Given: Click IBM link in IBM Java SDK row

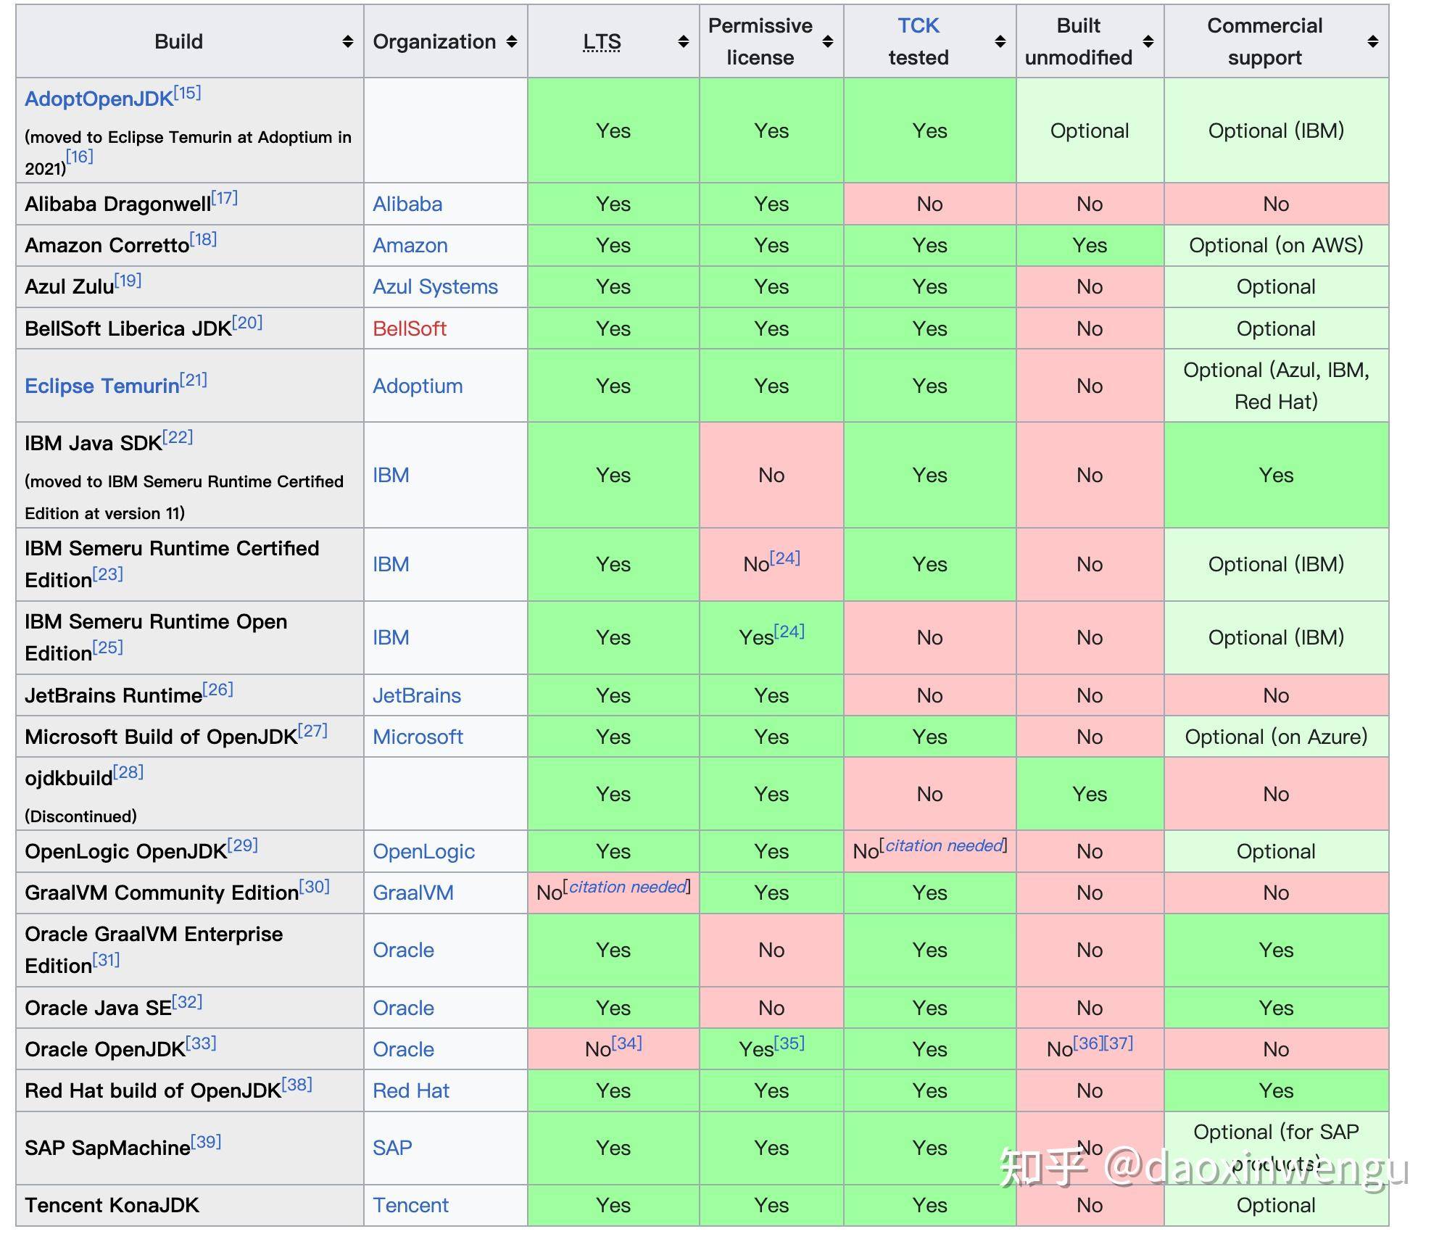Looking at the screenshot, I should point(391,475).
